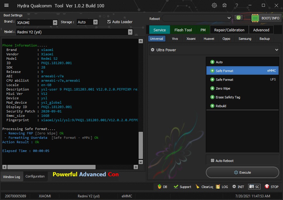Open the Brand dropdown arrow
Viewport: 283px width, 200px height.
tap(55, 23)
